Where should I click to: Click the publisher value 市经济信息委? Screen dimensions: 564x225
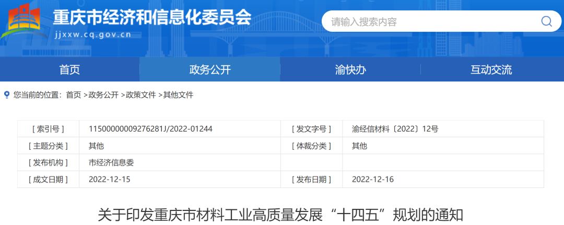click(111, 163)
